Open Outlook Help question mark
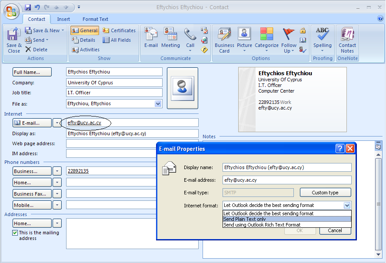Image resolution: width=386 pixels, height=263 pixels. point(380,18)
